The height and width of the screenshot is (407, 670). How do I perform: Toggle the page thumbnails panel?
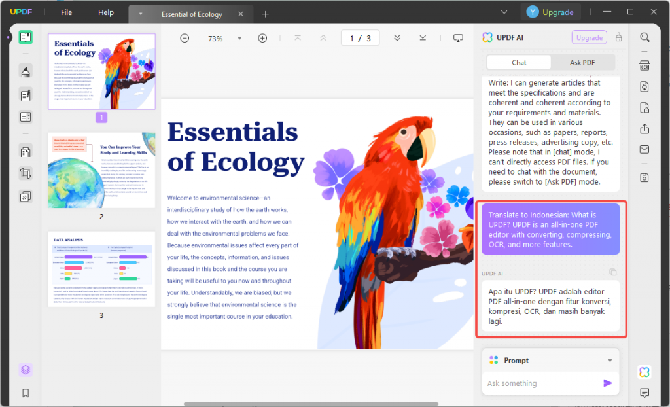click(x=26, y=37)
